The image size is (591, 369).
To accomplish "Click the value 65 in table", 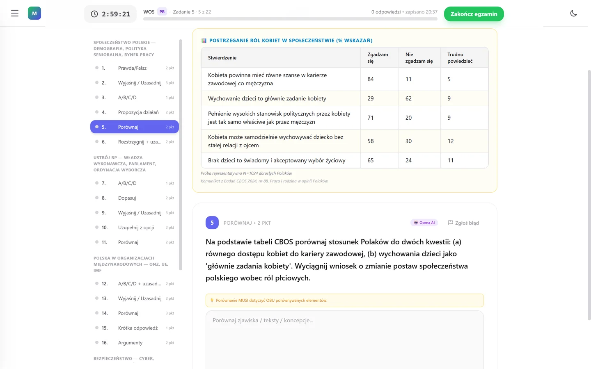I will 371,160.
